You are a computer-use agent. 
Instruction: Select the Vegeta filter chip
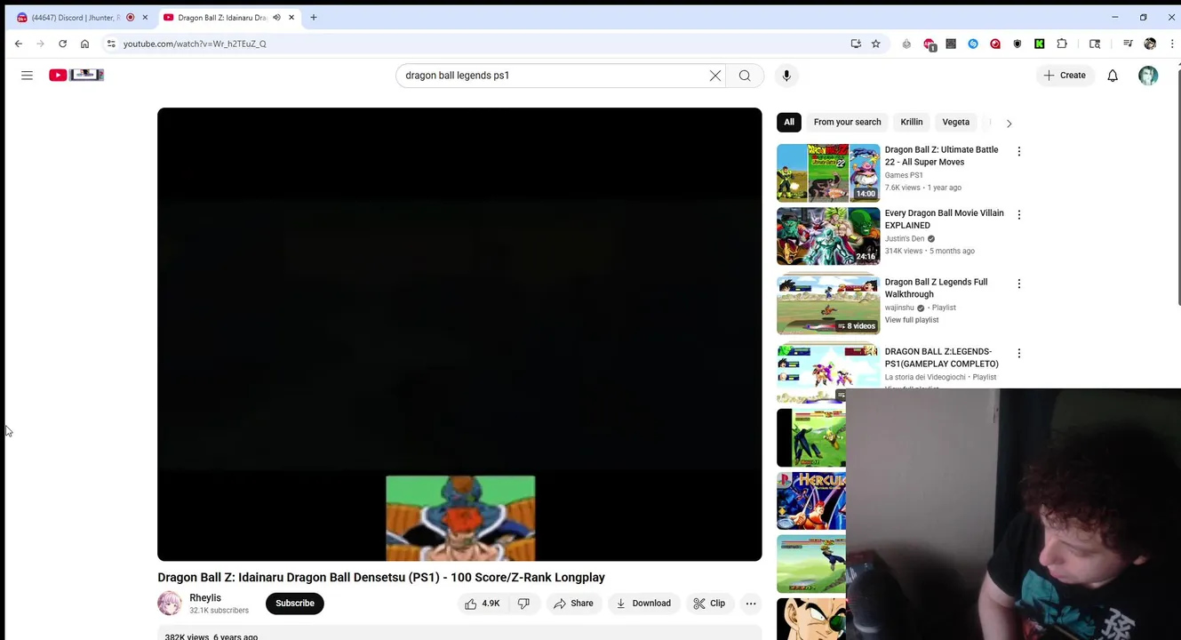956,123
